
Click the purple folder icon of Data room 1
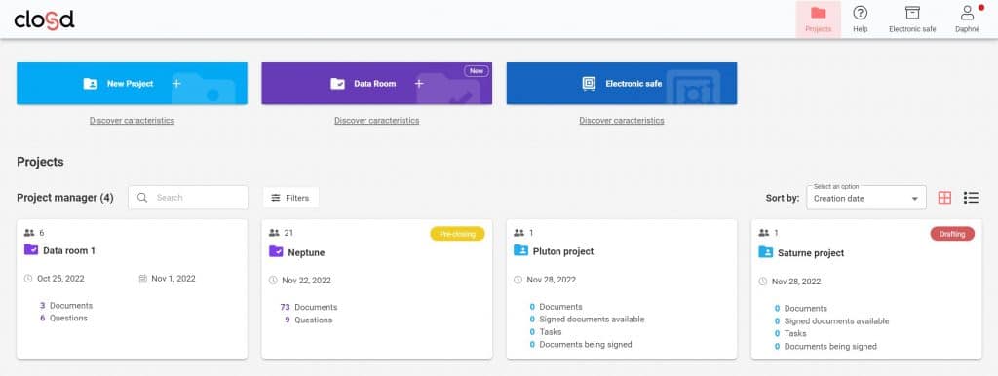[x=31, y=250]
